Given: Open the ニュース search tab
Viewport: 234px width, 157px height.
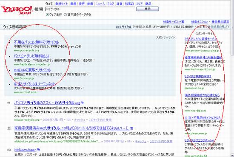Looking at the screenshot, I should 100,3.
